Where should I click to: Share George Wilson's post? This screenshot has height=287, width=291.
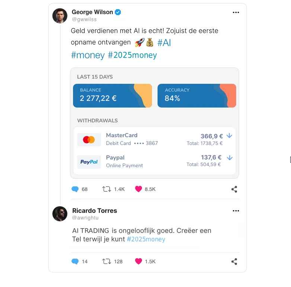tap(234, 189)
